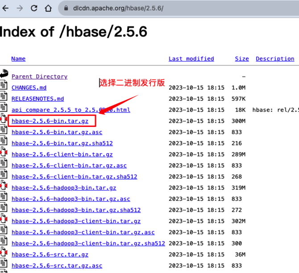
Task: Open the api_compare_2.5.5_to_2.5.6 html link
Action: coord(71,110)
